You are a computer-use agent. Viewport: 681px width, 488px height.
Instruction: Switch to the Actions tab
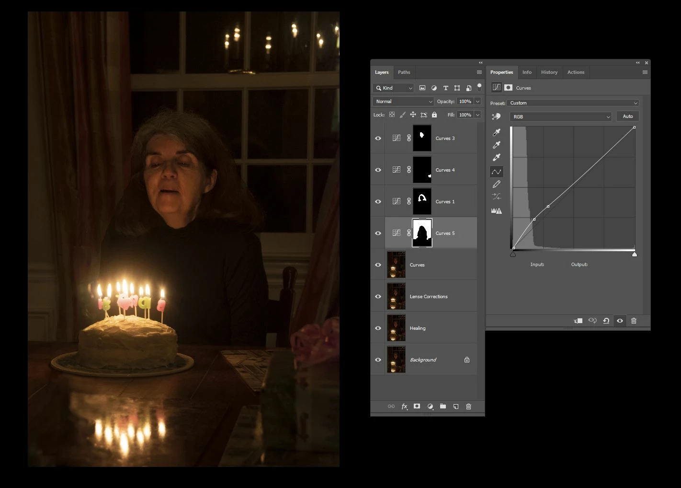click(576, 72)
